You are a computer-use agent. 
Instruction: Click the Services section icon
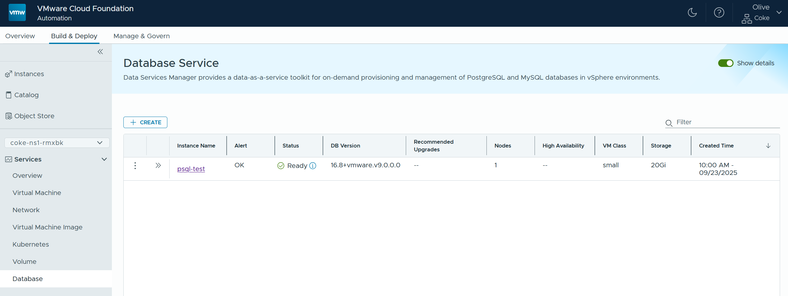9,159
